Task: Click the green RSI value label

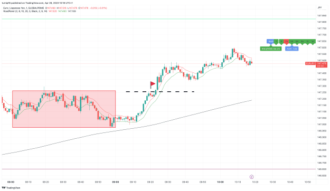Action: click(271, 49)
